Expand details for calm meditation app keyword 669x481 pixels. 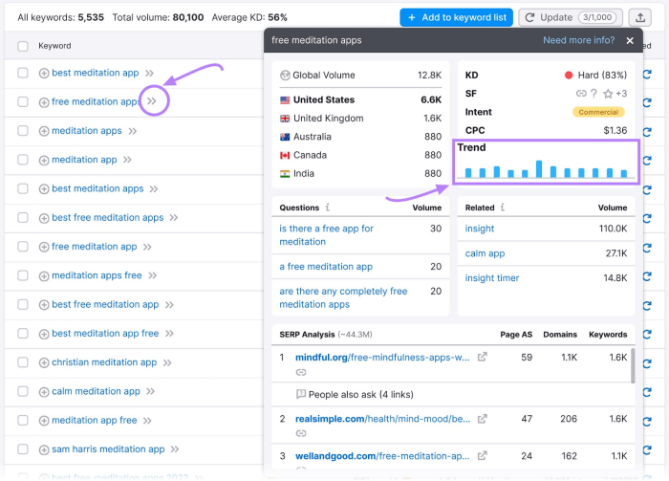click(x=150, y=391)
